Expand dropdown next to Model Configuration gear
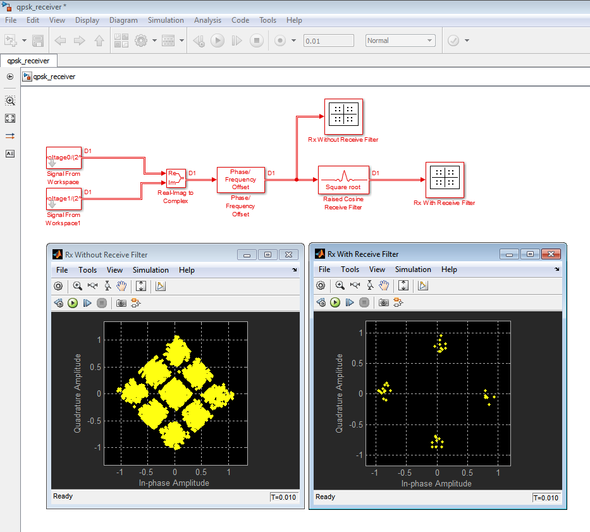Image resolution: width=590 pixels, height=532 pixels. (154, 40)
